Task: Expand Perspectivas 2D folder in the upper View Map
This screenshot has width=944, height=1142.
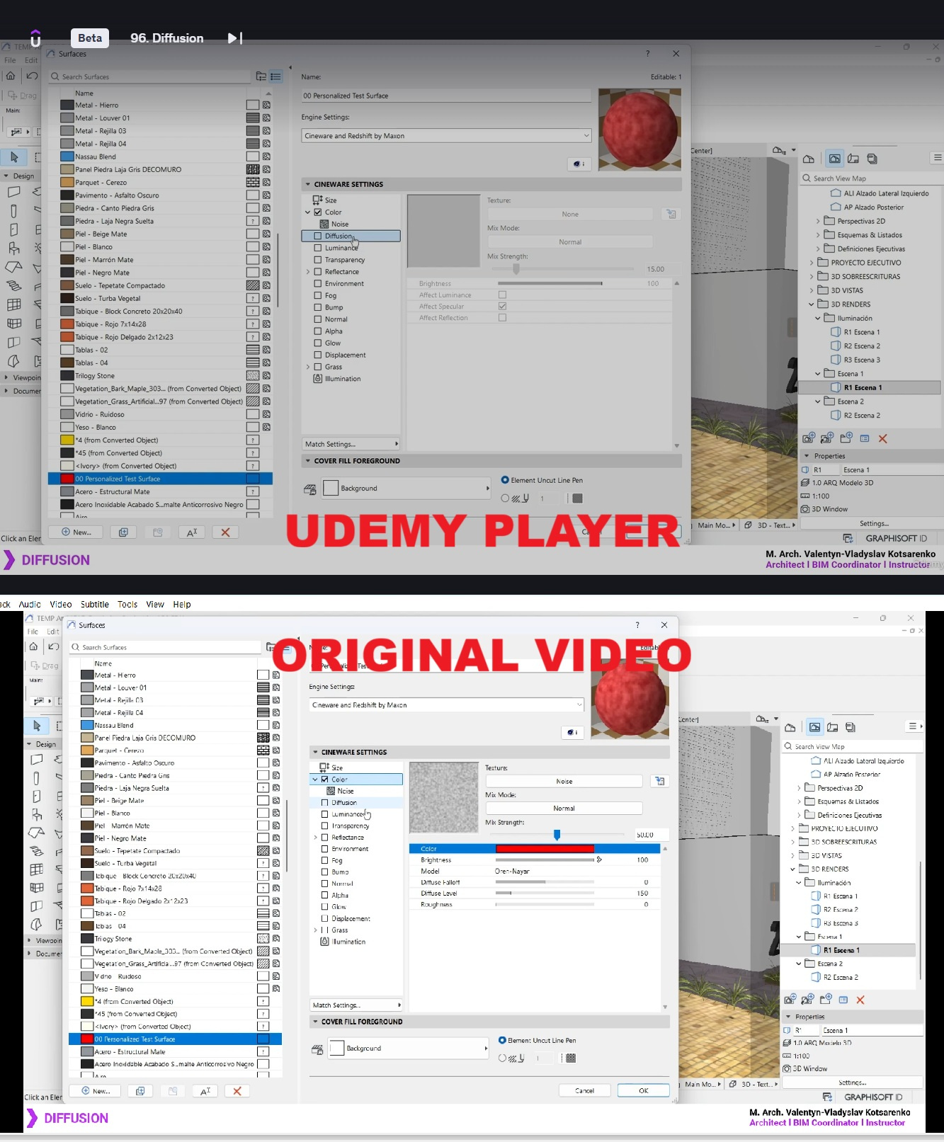Action: [x=818, y=221]
